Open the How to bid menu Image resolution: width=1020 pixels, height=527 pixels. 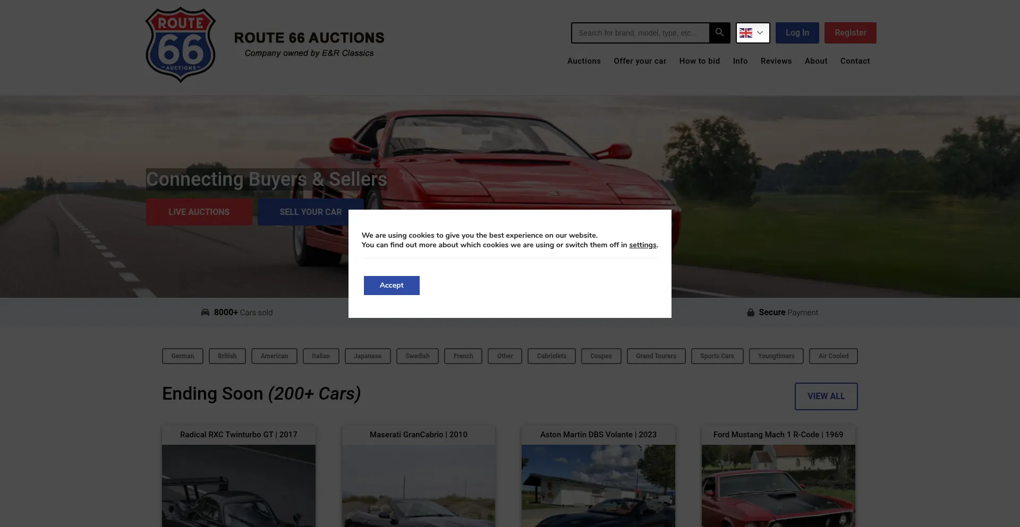(x=699, y=61)
